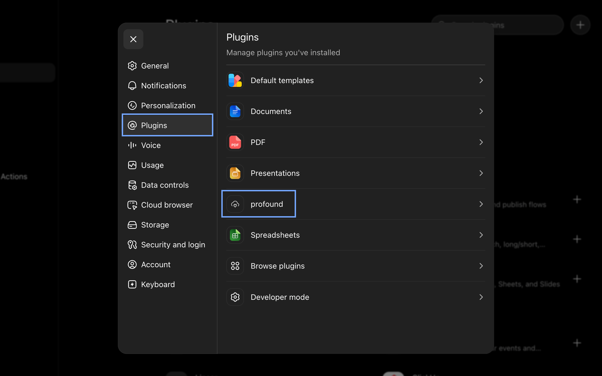This screenshot has height=376, width=602.
Task: Expand Default templates chevron
Action: (481, 80)
